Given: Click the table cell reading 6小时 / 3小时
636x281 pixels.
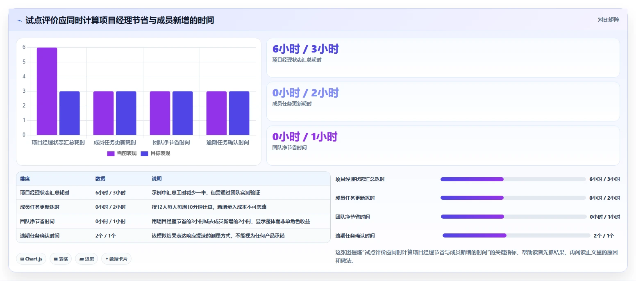Looking at the screenshot, I should point(111,193).
